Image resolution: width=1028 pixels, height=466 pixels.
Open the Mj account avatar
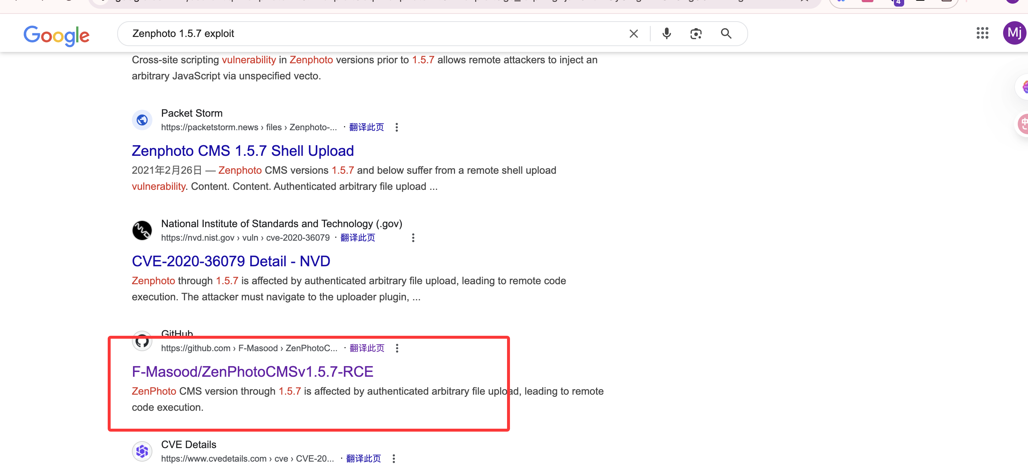click(x=1014, y=33)
